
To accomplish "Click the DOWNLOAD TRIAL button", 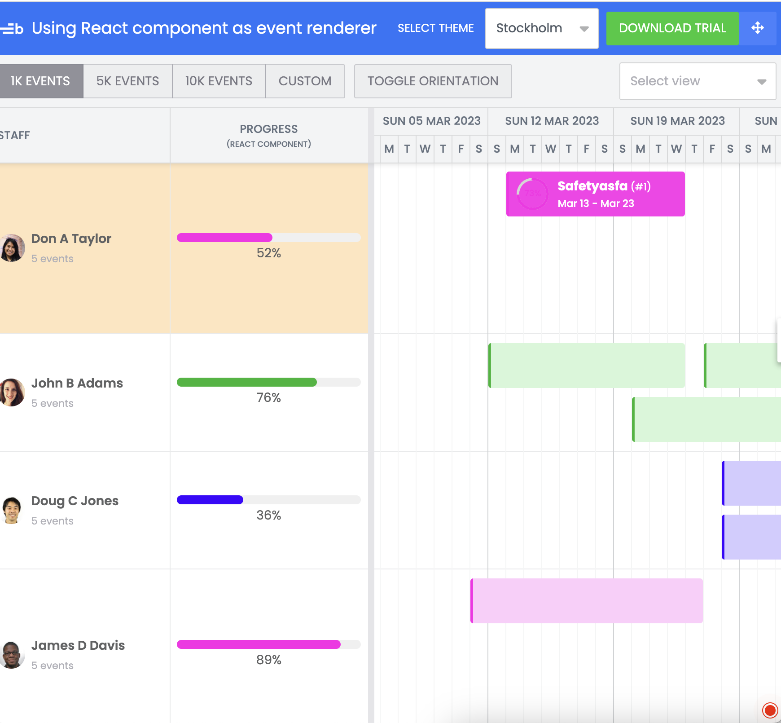I will [672, 28].
